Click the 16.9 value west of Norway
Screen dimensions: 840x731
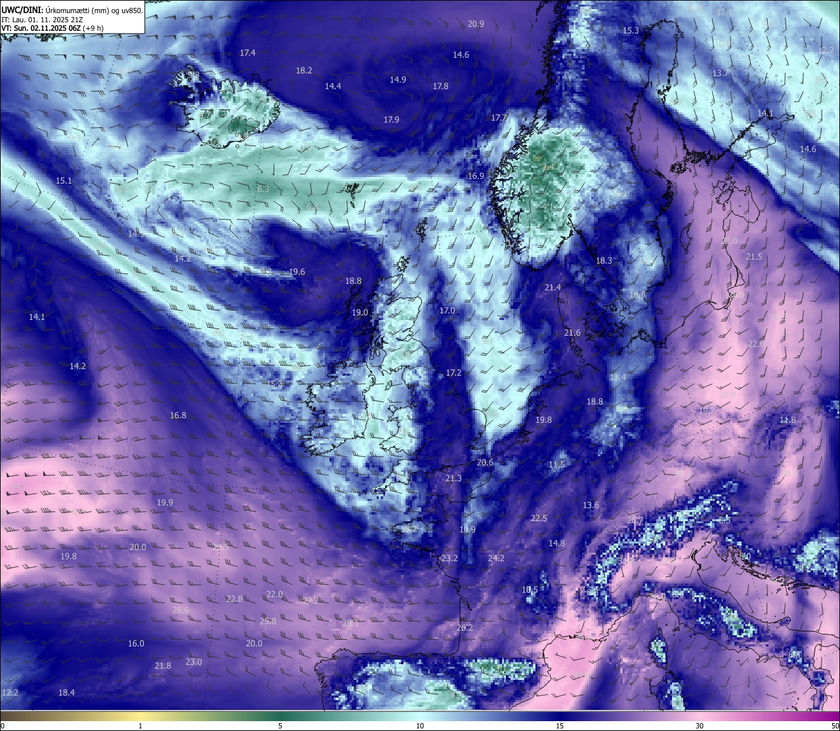476,176
